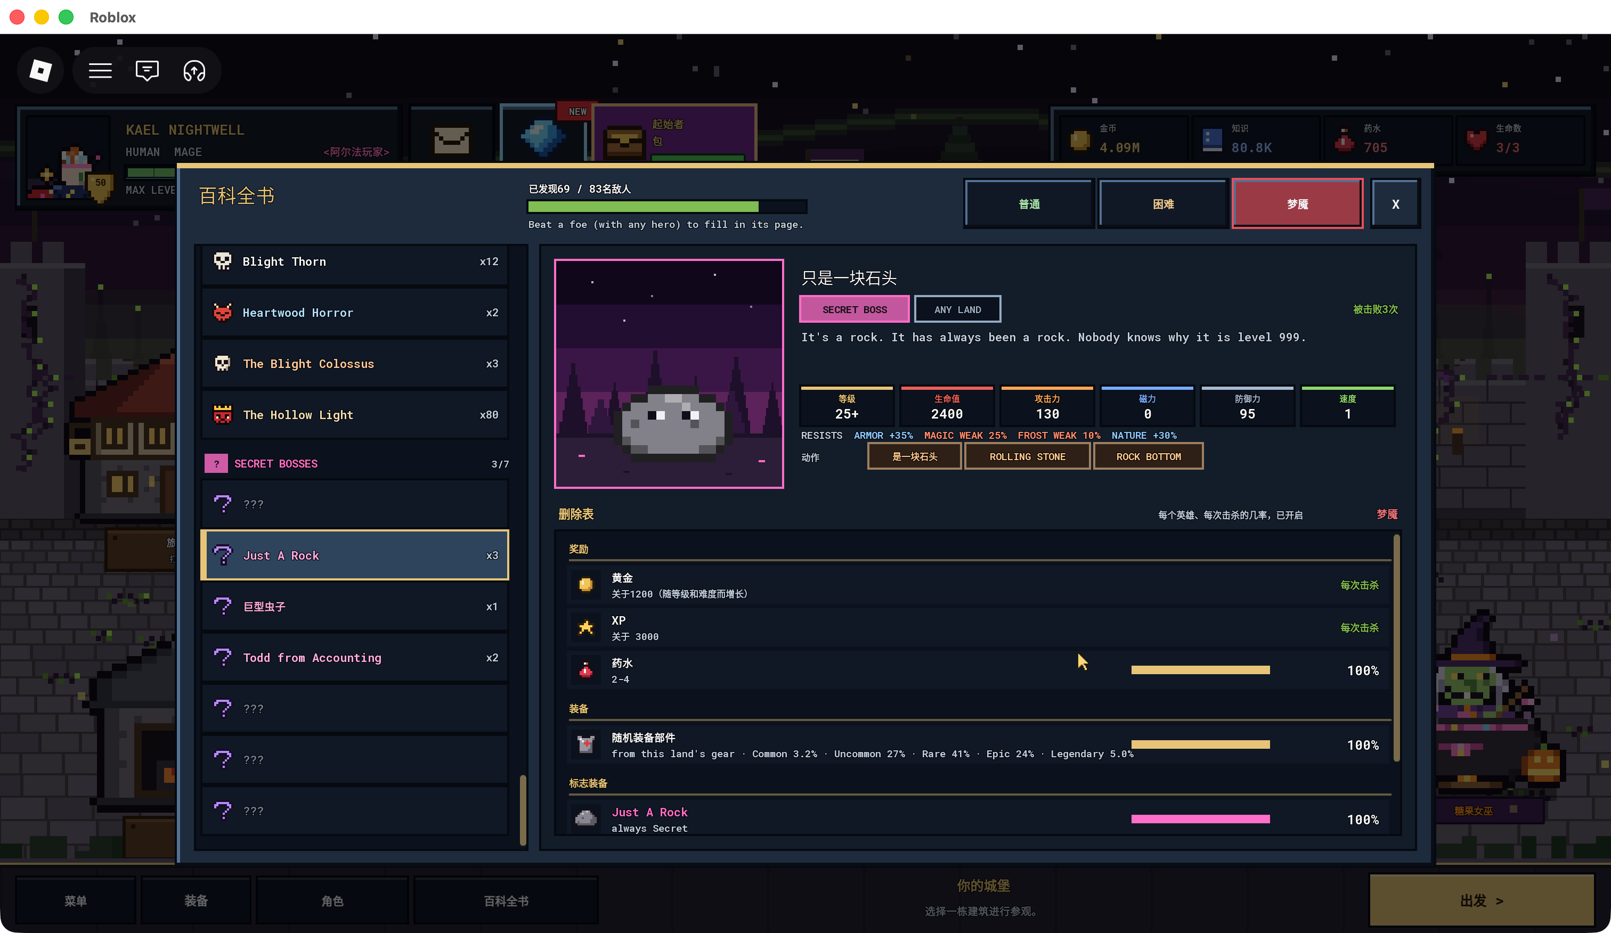Open the 角色 bottom button

click(332, 901)
